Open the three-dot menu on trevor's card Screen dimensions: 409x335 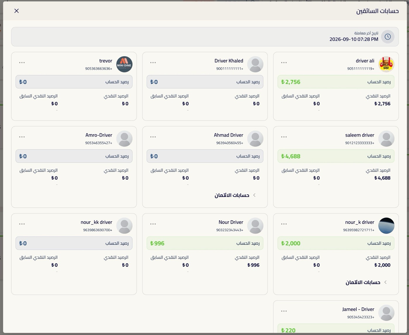pyautogui.click(x=22, y=62)
